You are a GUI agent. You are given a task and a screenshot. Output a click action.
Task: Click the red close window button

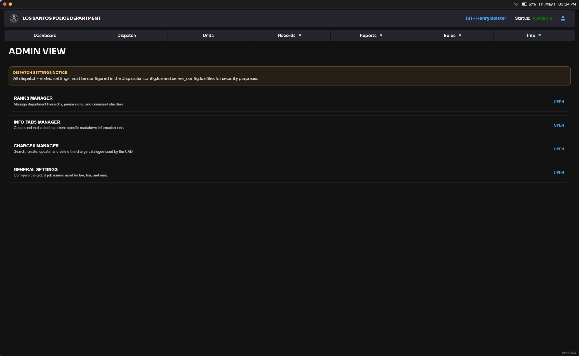(x=5, y=4)
